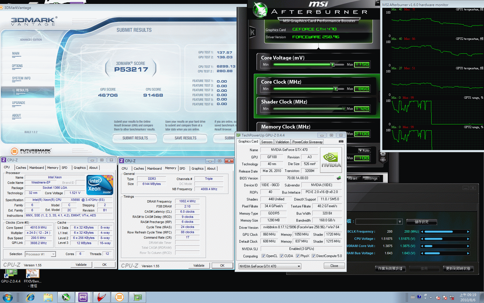Screen dimensions: 484x303
Task: Click the 儲存設定 save settings button
Action: click(x=422, y=222)
